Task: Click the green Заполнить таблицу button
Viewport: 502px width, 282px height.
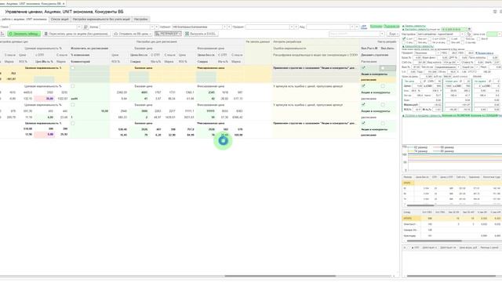Action: (24, 34)
